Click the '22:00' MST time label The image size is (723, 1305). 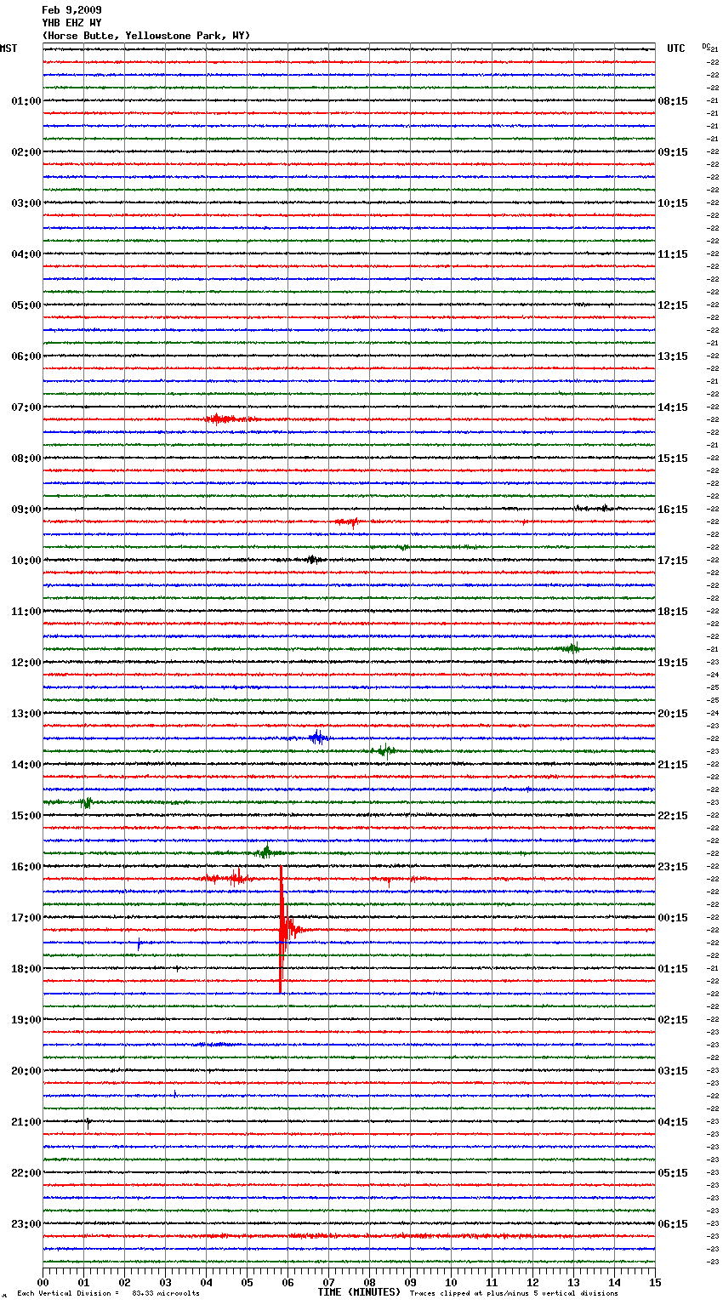coord(26,1173)
